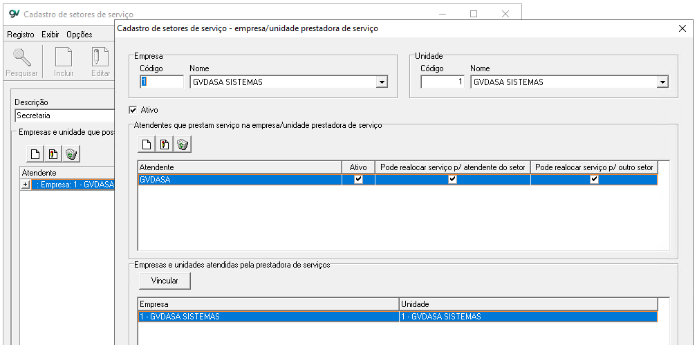Open the Registro menu

(21, 35)
